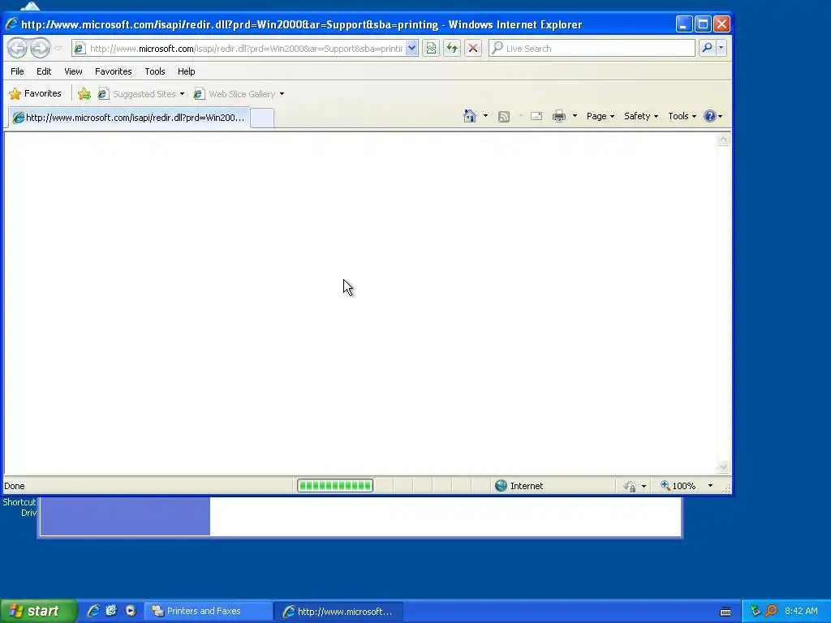
Task: Open the search provider dropdown
Action: tap(721, 48)
